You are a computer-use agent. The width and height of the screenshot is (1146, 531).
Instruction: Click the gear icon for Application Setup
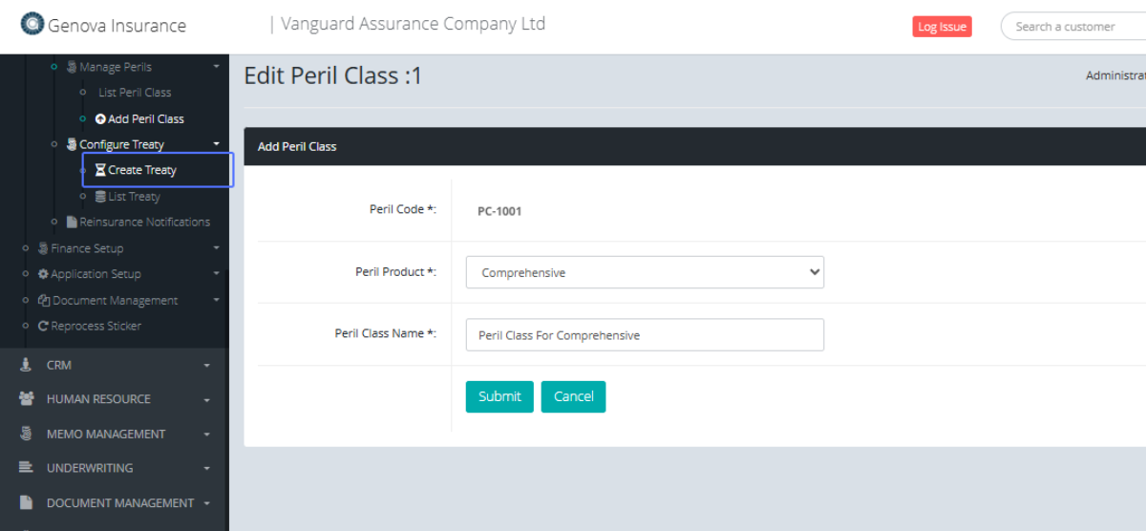[x=43, y=274]
